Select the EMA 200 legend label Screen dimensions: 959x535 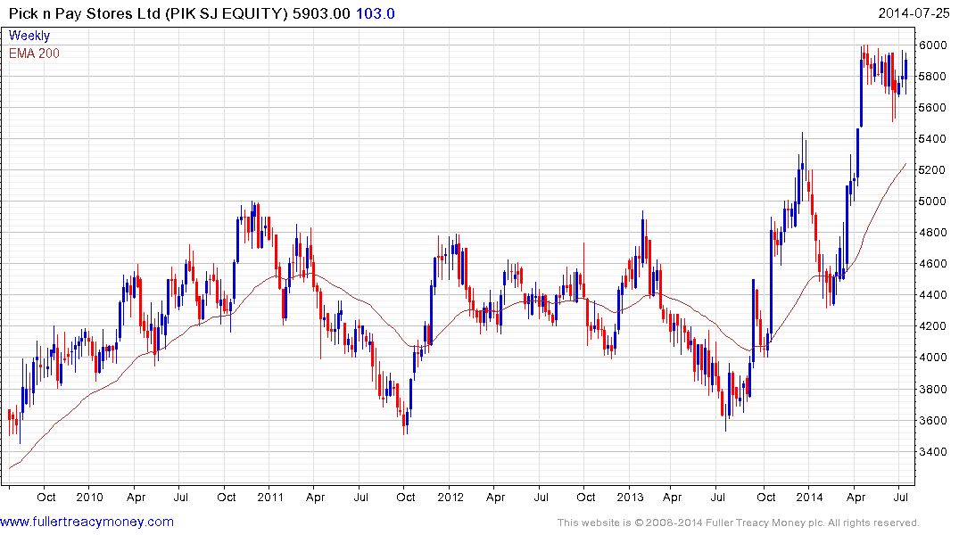(x=35, y=53)
